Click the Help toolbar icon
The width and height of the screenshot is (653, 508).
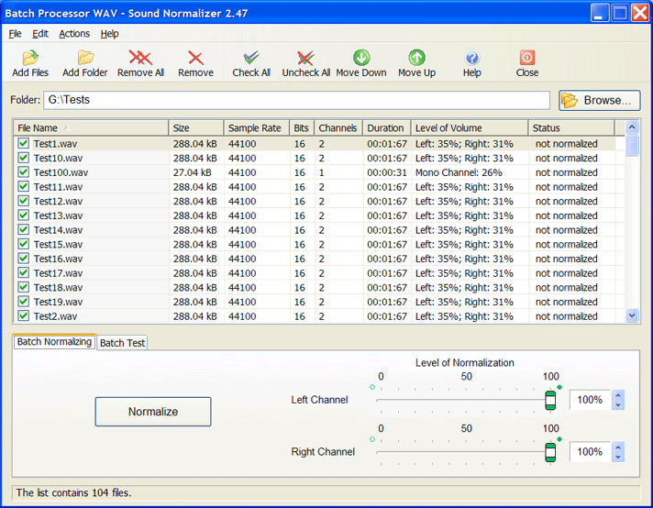click(471, 58)
